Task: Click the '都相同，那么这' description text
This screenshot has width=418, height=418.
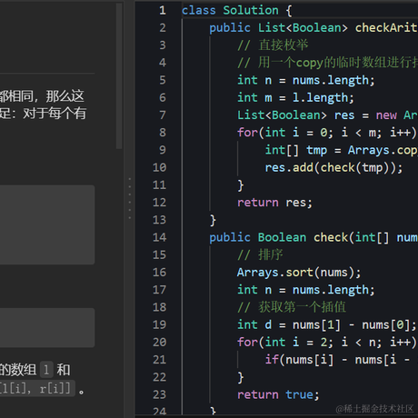Action: [x=42, y=96]
